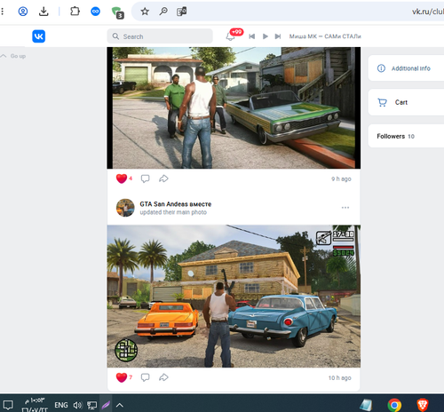The image size is (444, 412).
Task: Open the Cart section
Action: [406, 102]
